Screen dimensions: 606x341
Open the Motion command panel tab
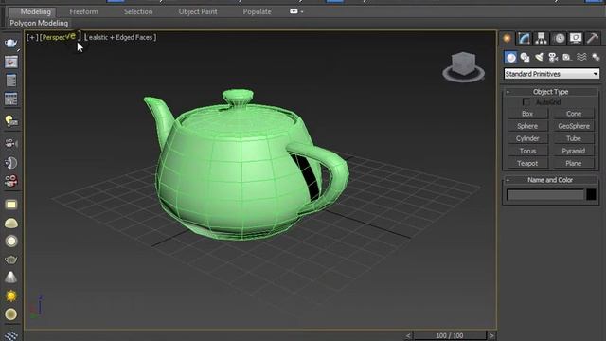[559, 38]
